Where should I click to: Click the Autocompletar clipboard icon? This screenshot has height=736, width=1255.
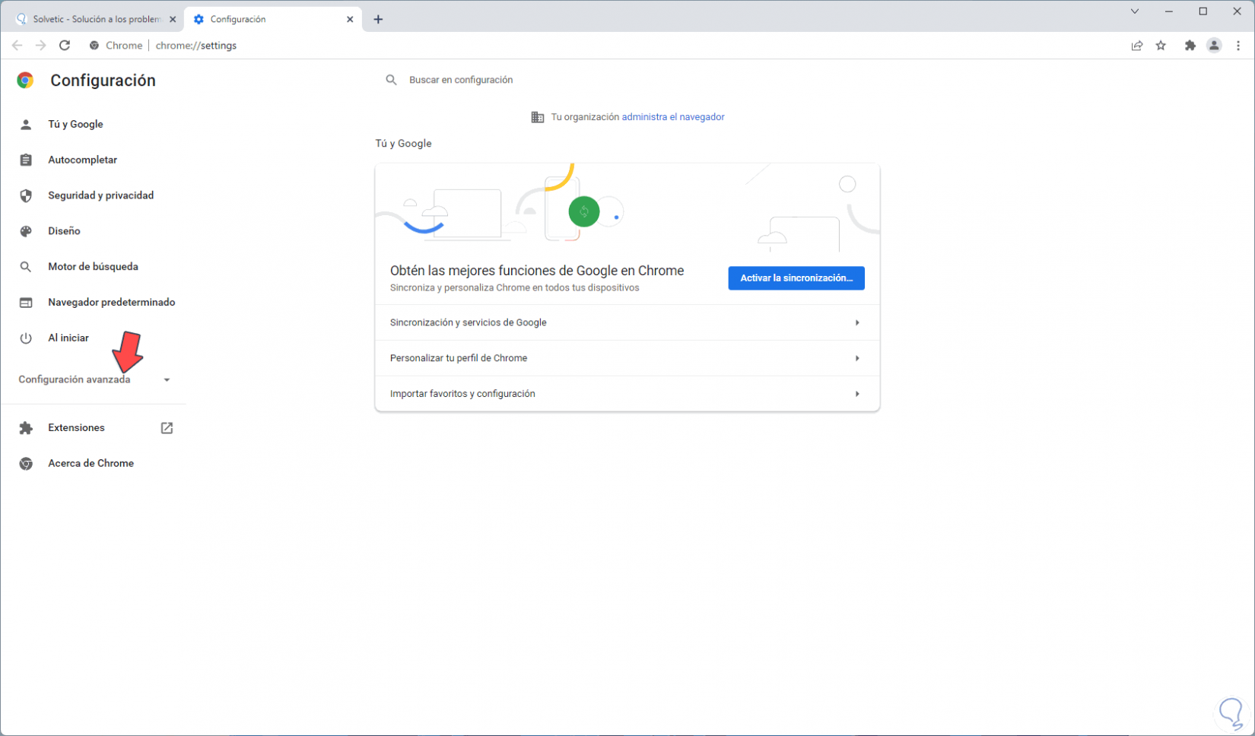(x=26, y=160)
